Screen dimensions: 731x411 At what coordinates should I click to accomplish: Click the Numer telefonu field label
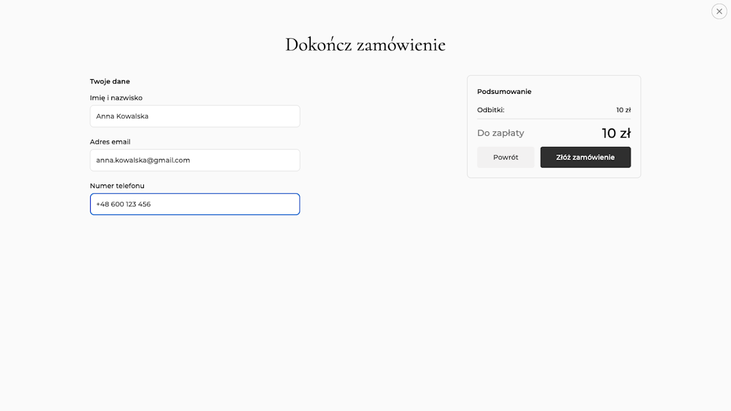(x=118, y=186)
